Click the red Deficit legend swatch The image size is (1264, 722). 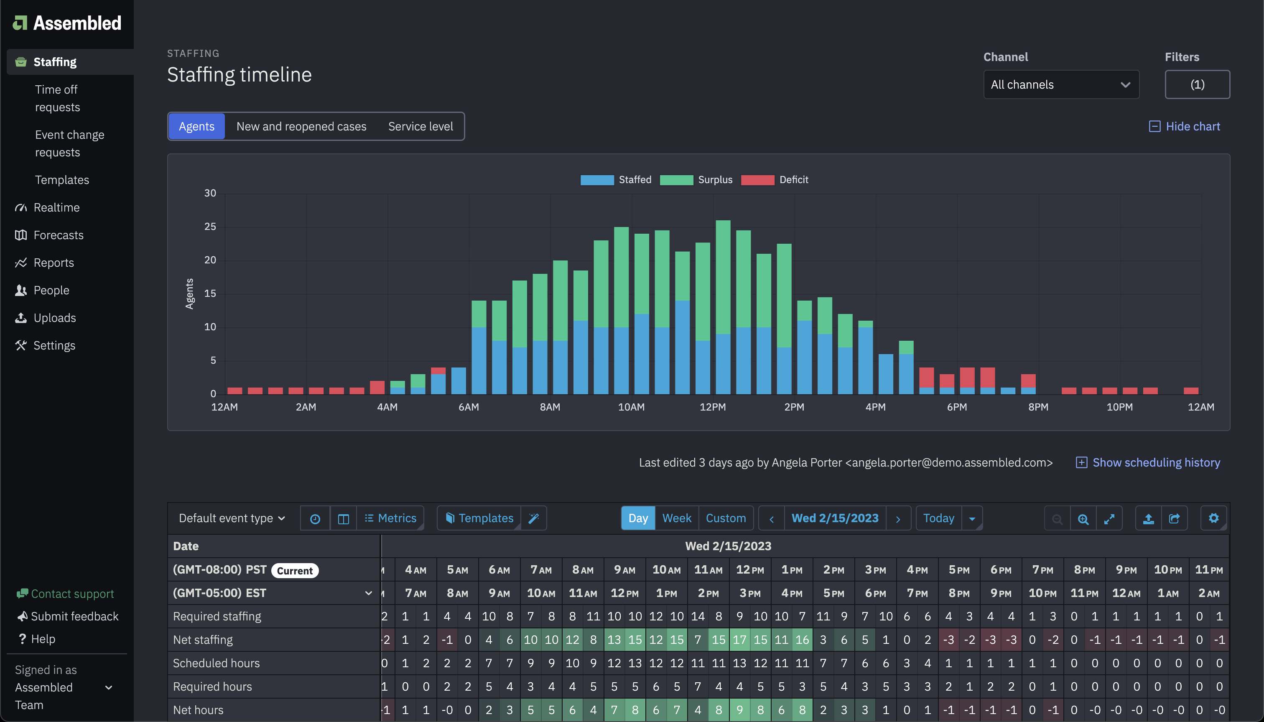757,180
